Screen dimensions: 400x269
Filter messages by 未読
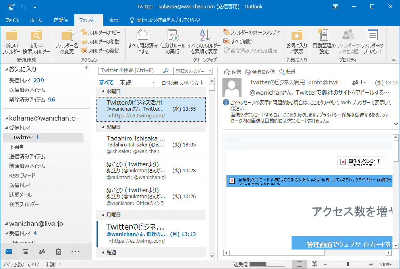[126, 82]
